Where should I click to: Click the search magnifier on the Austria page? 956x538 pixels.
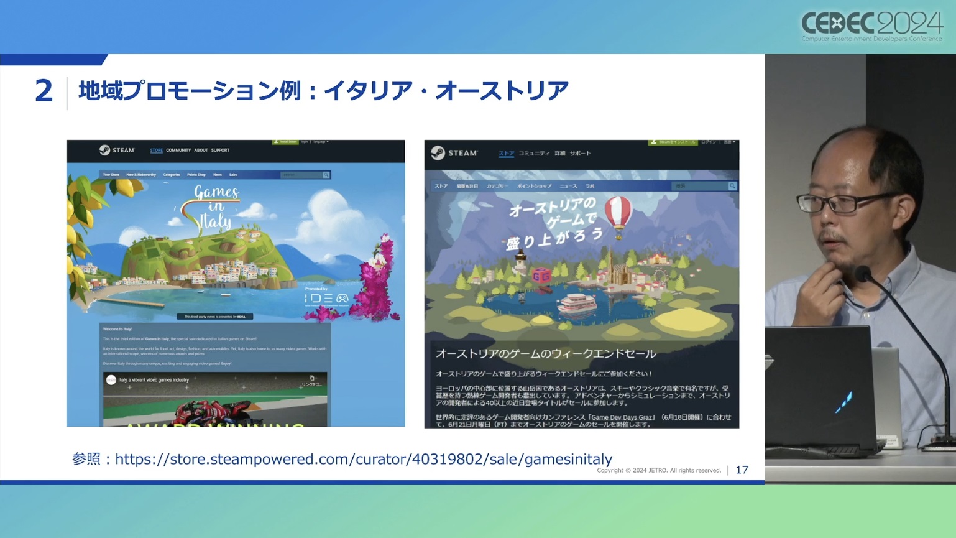click(732, 186)
